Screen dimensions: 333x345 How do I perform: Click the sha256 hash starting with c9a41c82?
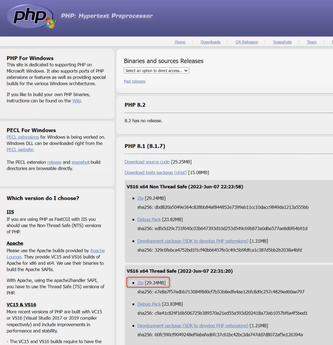(x=231, y=313)
